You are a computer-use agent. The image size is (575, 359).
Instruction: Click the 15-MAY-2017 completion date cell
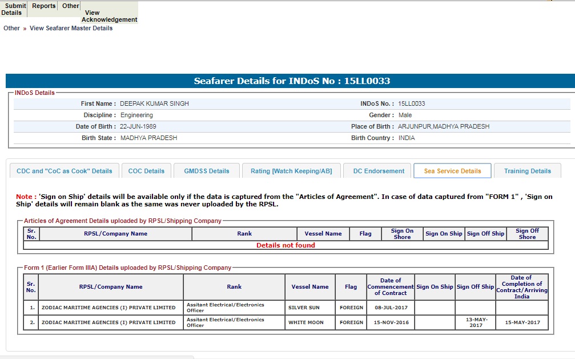[x=521, y=322]
